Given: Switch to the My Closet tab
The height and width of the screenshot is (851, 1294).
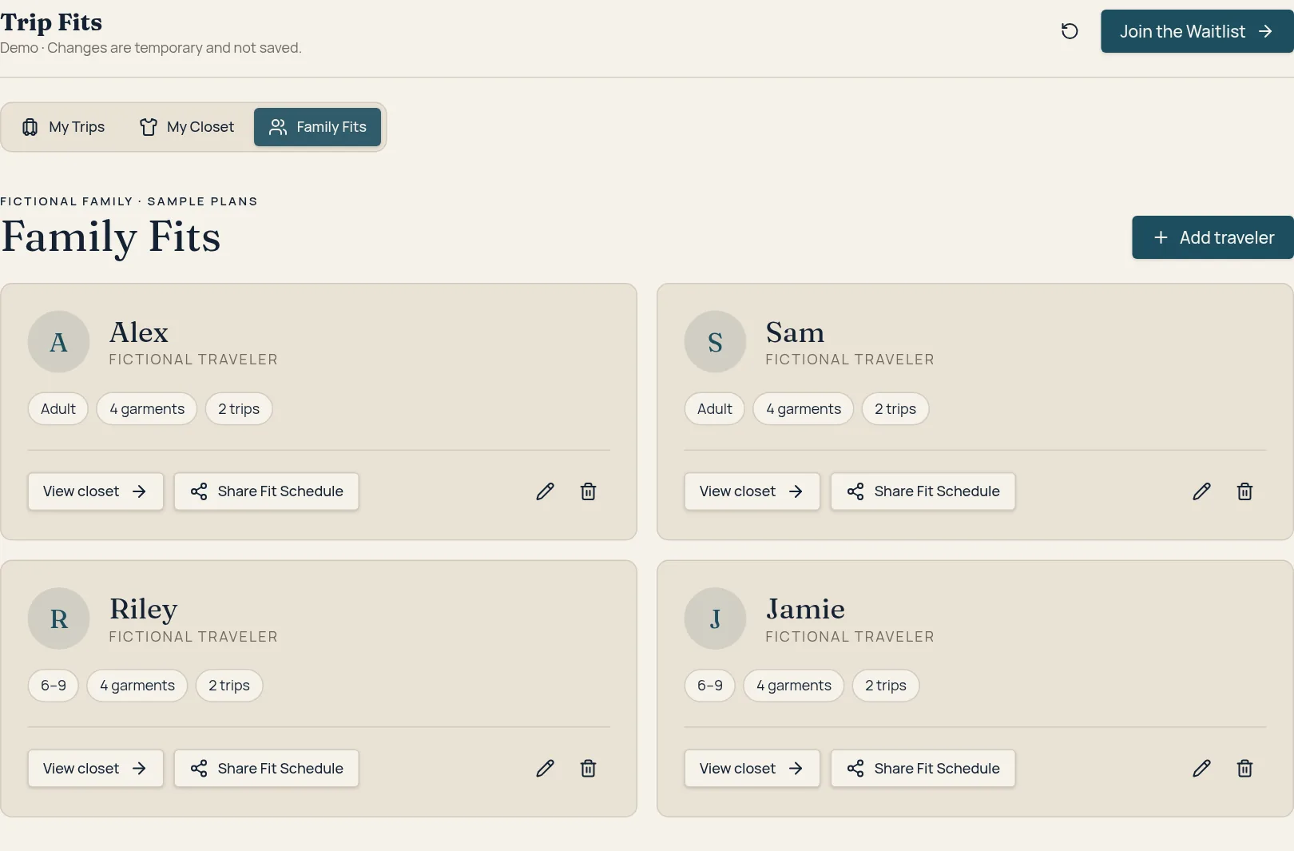Looking at the screenshot, I should point(188,127).
